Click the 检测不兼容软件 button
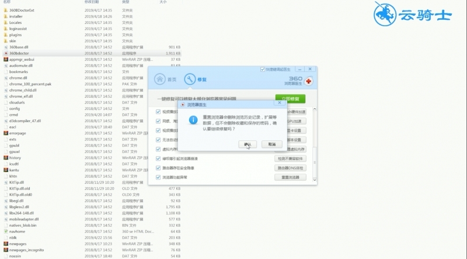467x259 pixels. point(290,158)
